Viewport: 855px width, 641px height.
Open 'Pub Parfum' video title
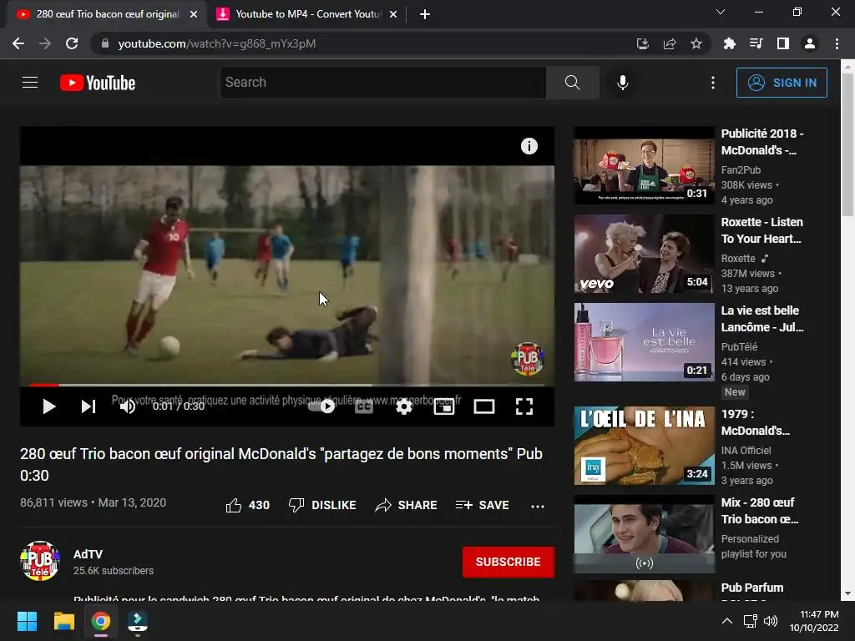[x=752, y=588]
